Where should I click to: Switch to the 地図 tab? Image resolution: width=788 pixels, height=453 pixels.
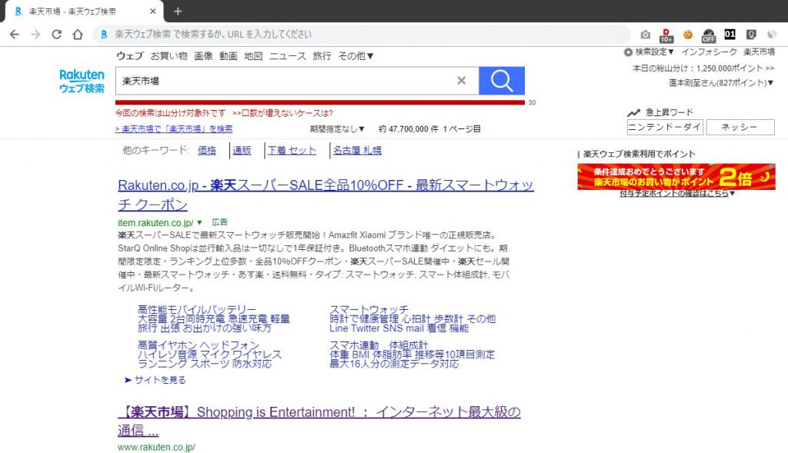253,55
